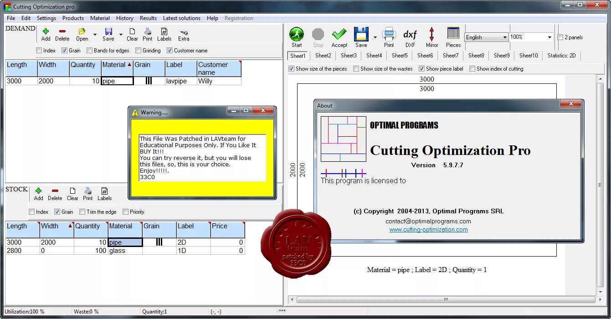
Task: Save results with the large floppy icon
Action: point(361,34)
